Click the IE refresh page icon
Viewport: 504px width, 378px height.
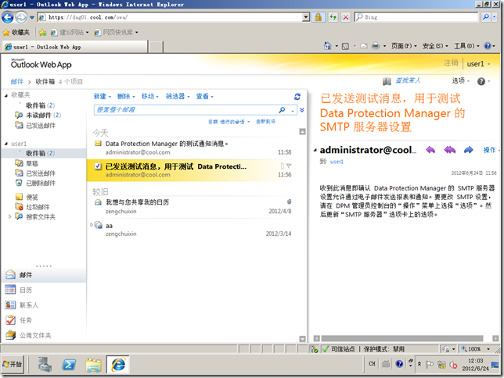coord(333,17)
